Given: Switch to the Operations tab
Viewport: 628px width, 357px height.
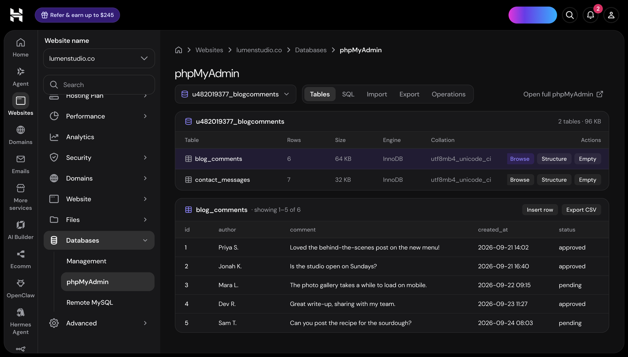Looking at the screenshot, I should click(x=449, y=94).
